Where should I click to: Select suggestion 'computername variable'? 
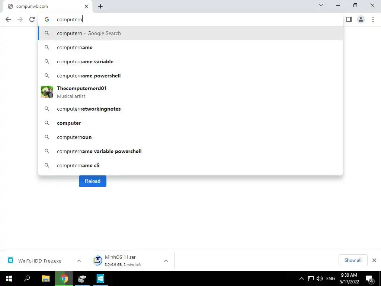(x=190, y=61)
